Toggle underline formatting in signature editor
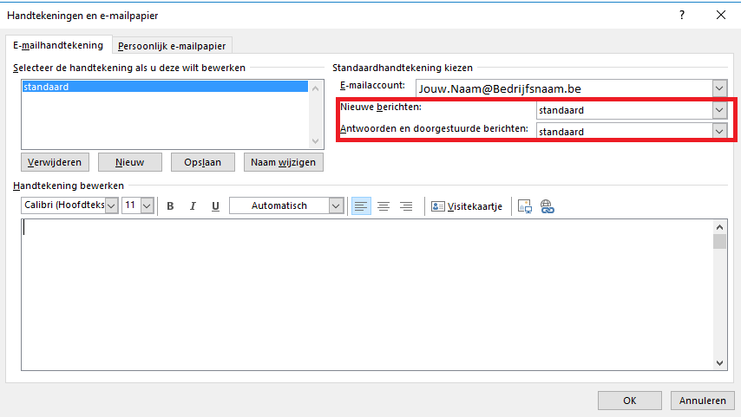Image resolution: width=741 pixels, height=417 pixels. pyautogui.click(x=215, y=206)
